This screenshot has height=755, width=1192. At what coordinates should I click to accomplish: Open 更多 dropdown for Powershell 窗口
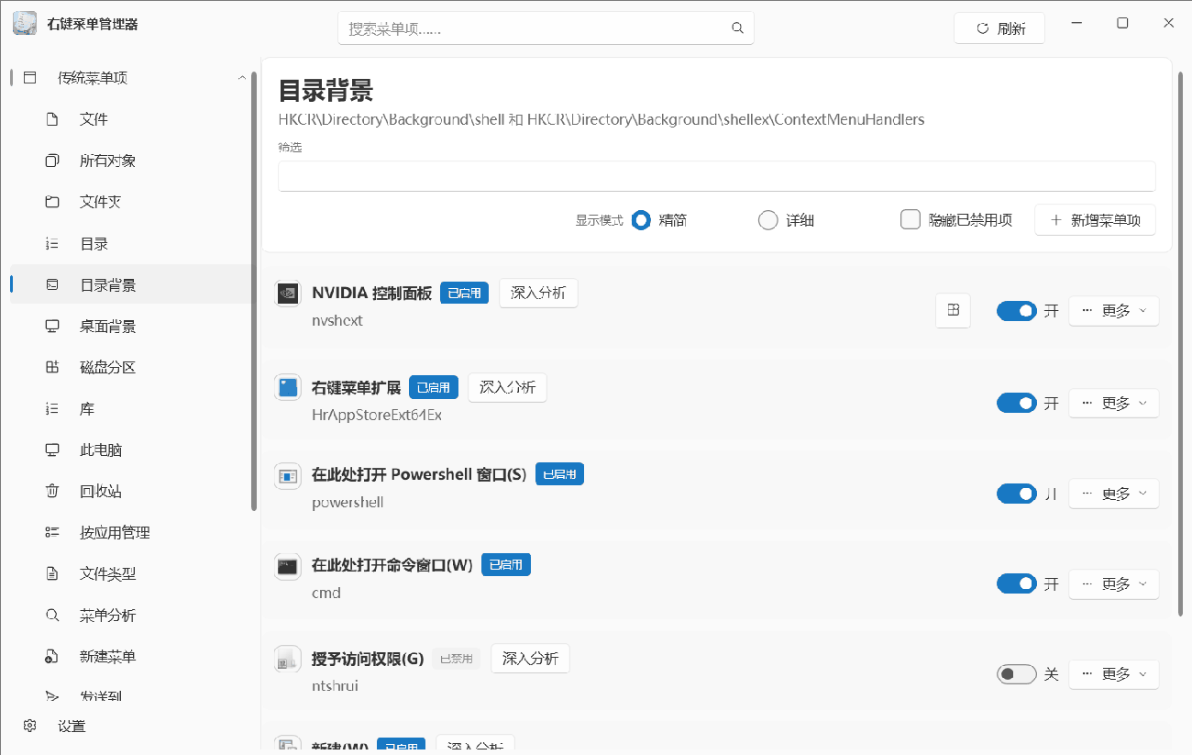click(1114, 494)
